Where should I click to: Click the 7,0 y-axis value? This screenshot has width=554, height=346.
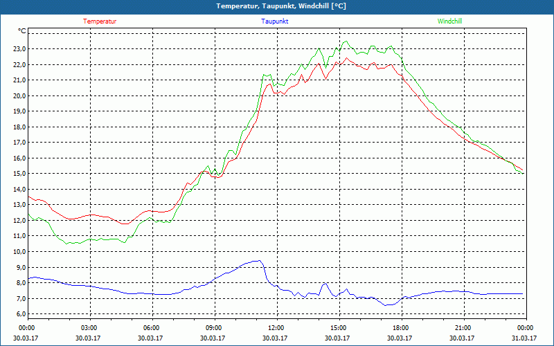(21, 298)
